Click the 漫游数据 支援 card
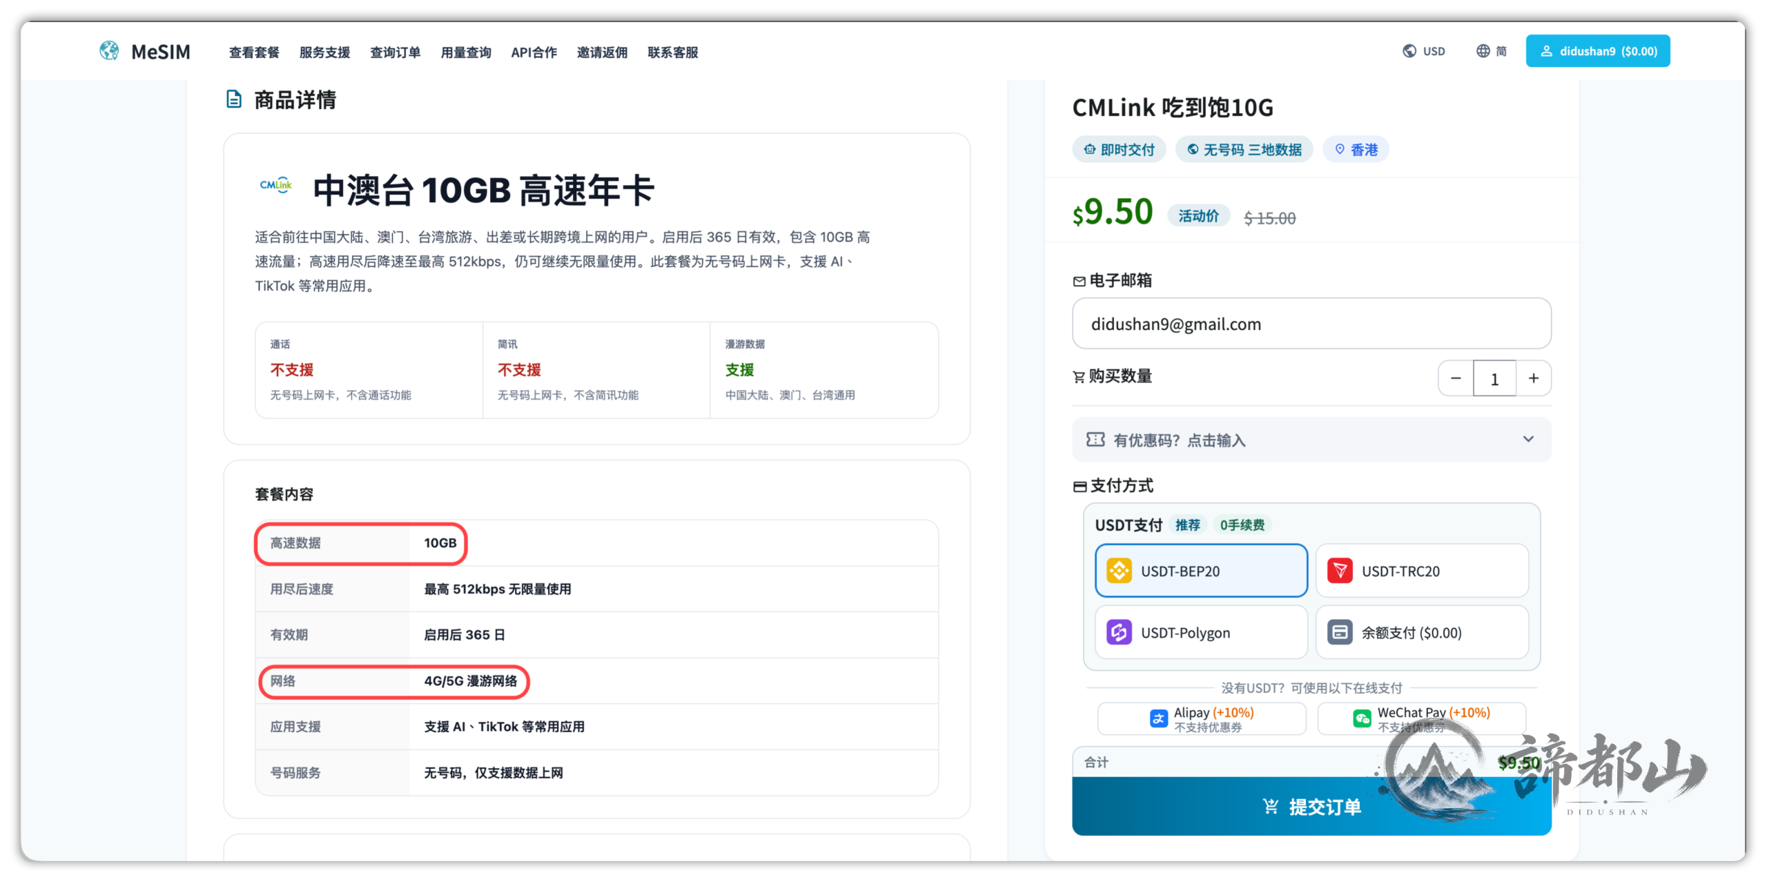This screenshot has width=1767, height=882. [824, 370]
